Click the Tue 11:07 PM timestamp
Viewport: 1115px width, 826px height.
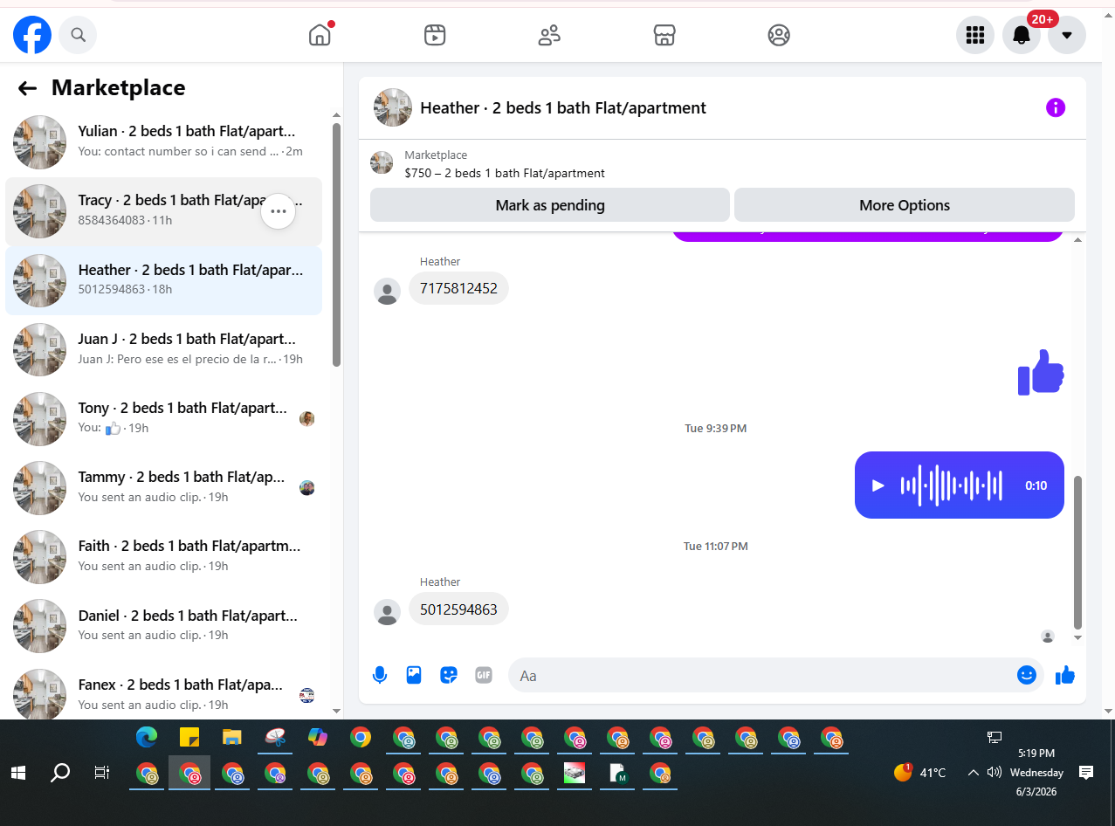point(715,547)
